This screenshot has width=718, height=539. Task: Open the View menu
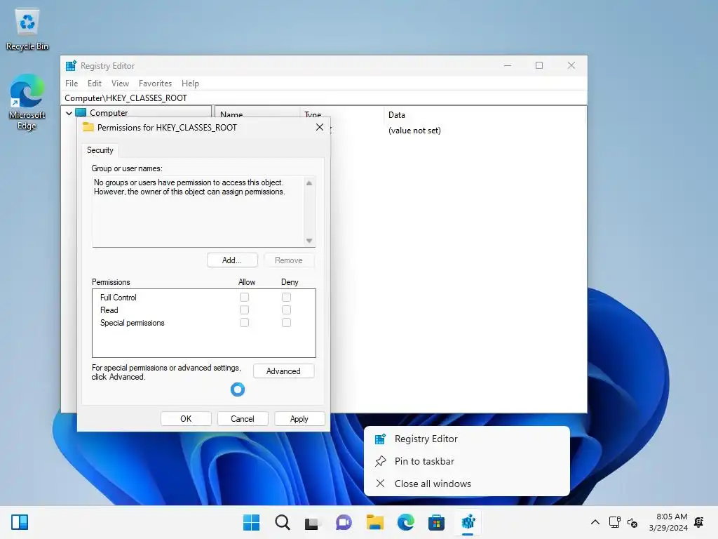click(x=120, y=84)
